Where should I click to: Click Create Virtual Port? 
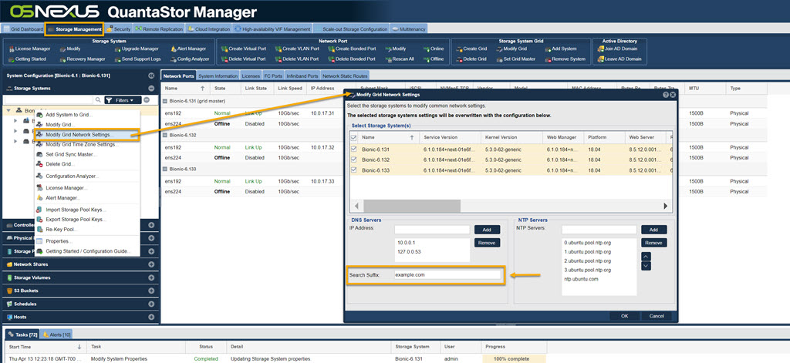click(x=243, y=49)
